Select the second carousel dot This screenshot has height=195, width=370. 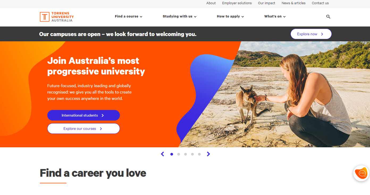[x=179, y=154]
